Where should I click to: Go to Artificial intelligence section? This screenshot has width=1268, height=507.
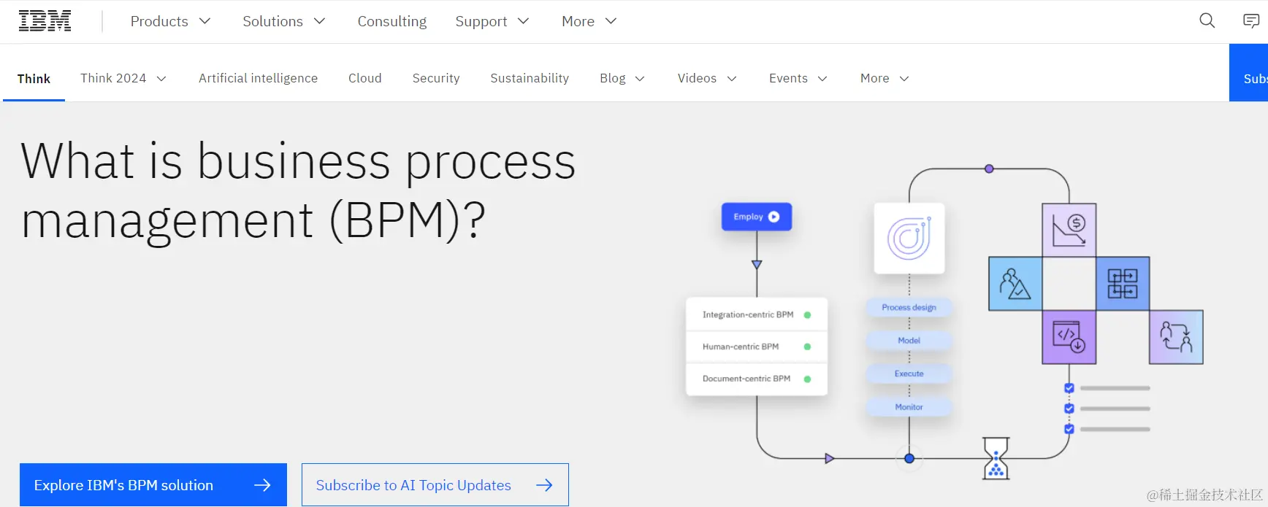click(x=258, y=78)
